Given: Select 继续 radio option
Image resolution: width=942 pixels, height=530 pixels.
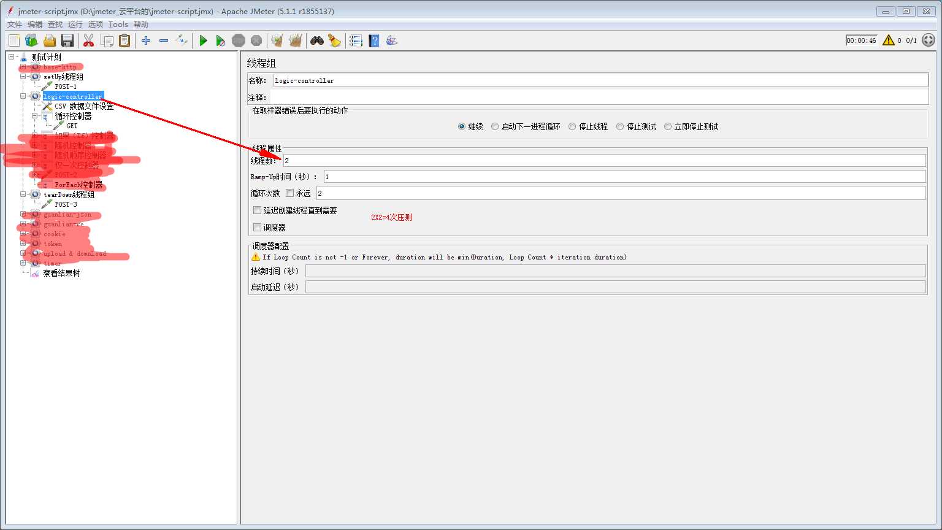Looking at the screenshot, I should pos(462,126).
